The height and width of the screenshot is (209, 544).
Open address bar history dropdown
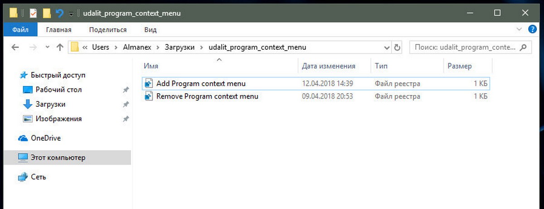coord(387,47)
